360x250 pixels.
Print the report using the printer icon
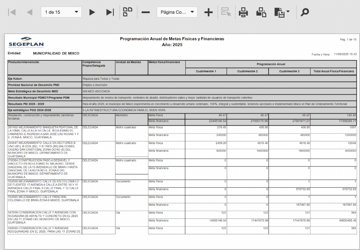point(243,12)
